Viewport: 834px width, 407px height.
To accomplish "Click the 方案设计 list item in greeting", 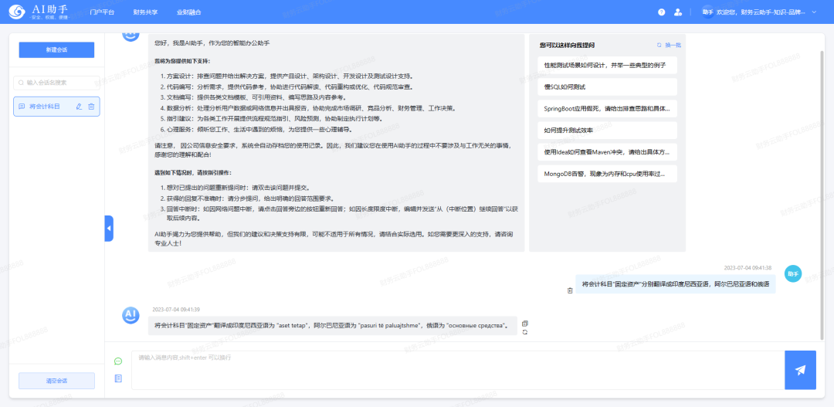I will (287, 76).
